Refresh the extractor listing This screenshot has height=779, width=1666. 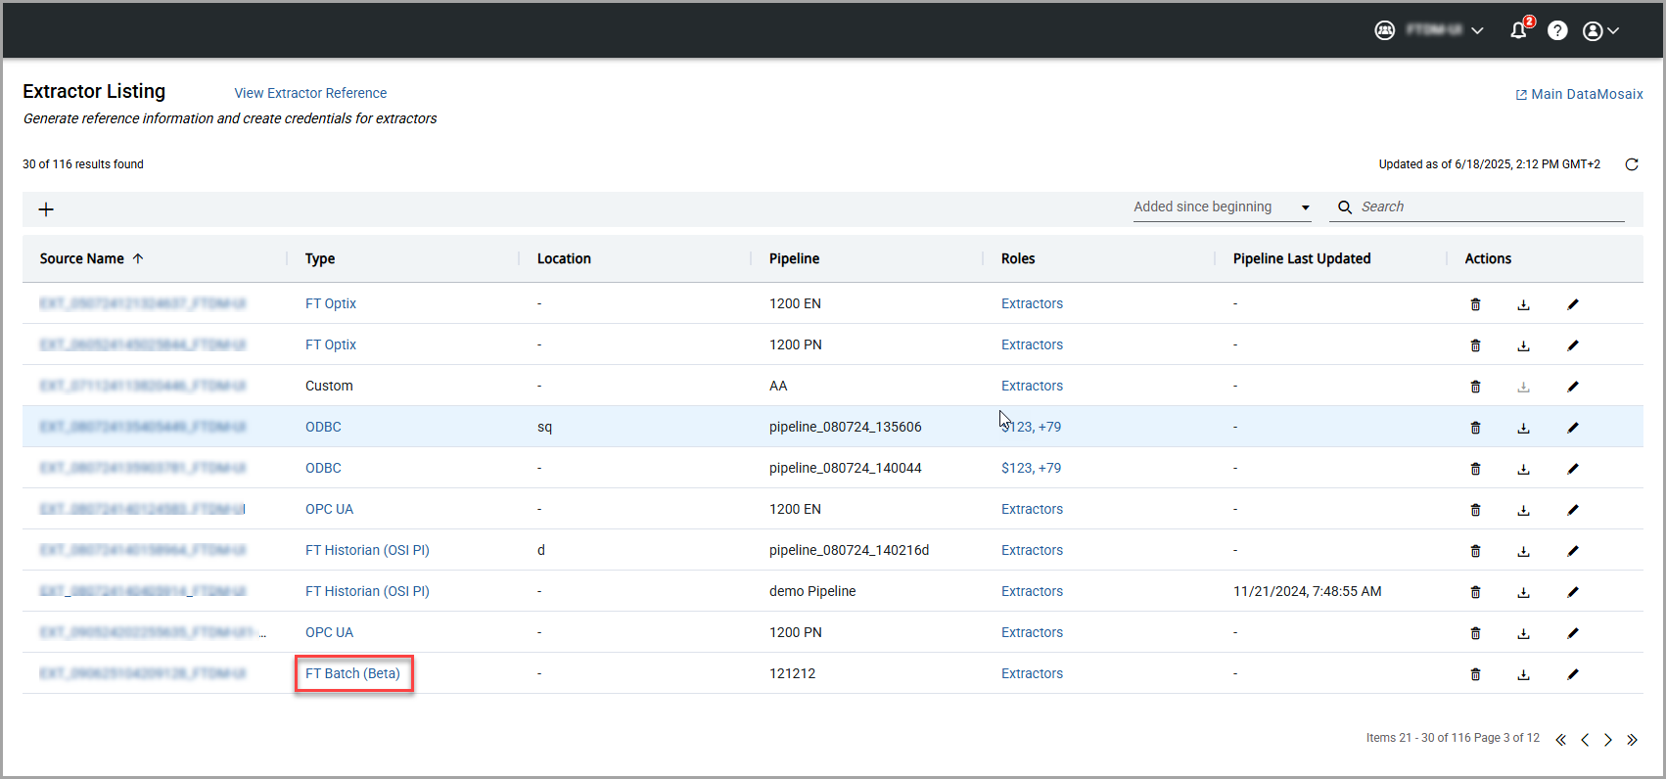1631,164
